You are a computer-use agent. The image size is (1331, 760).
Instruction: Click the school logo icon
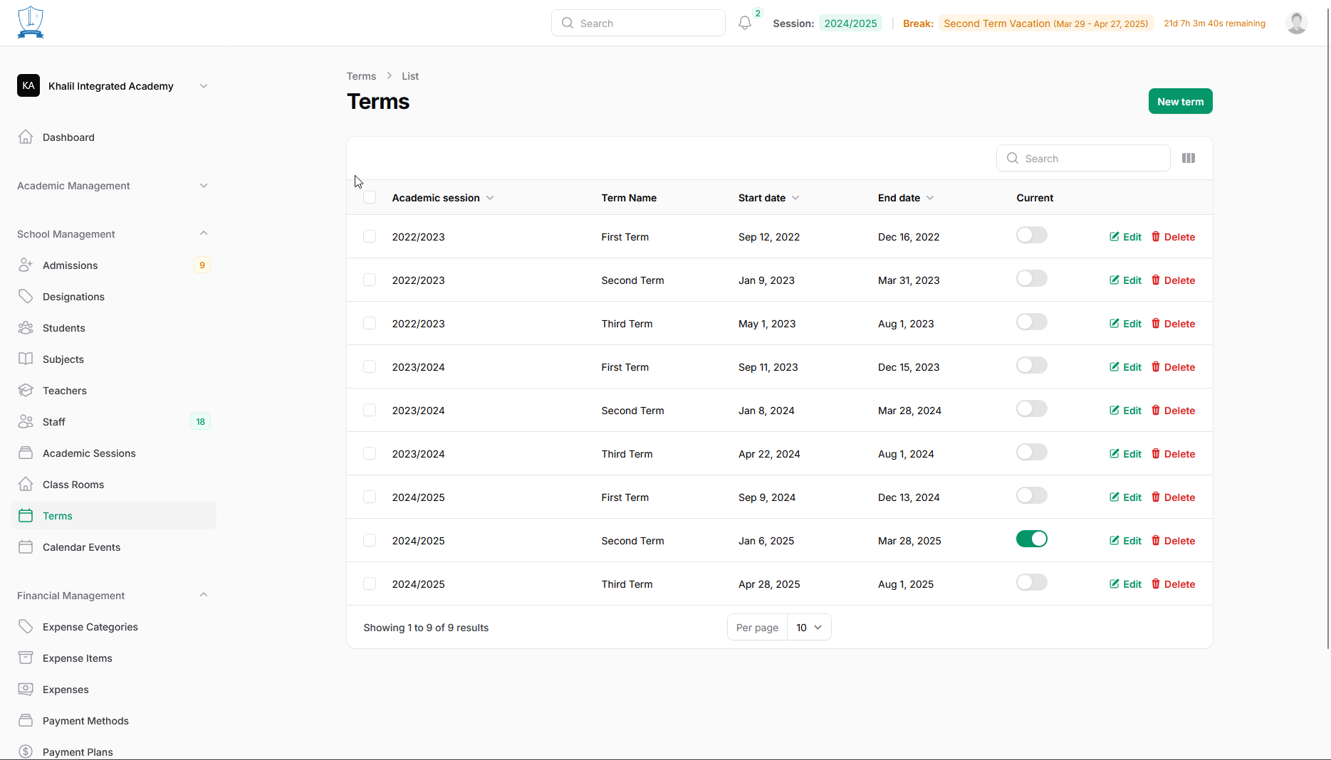click(31, 23)
